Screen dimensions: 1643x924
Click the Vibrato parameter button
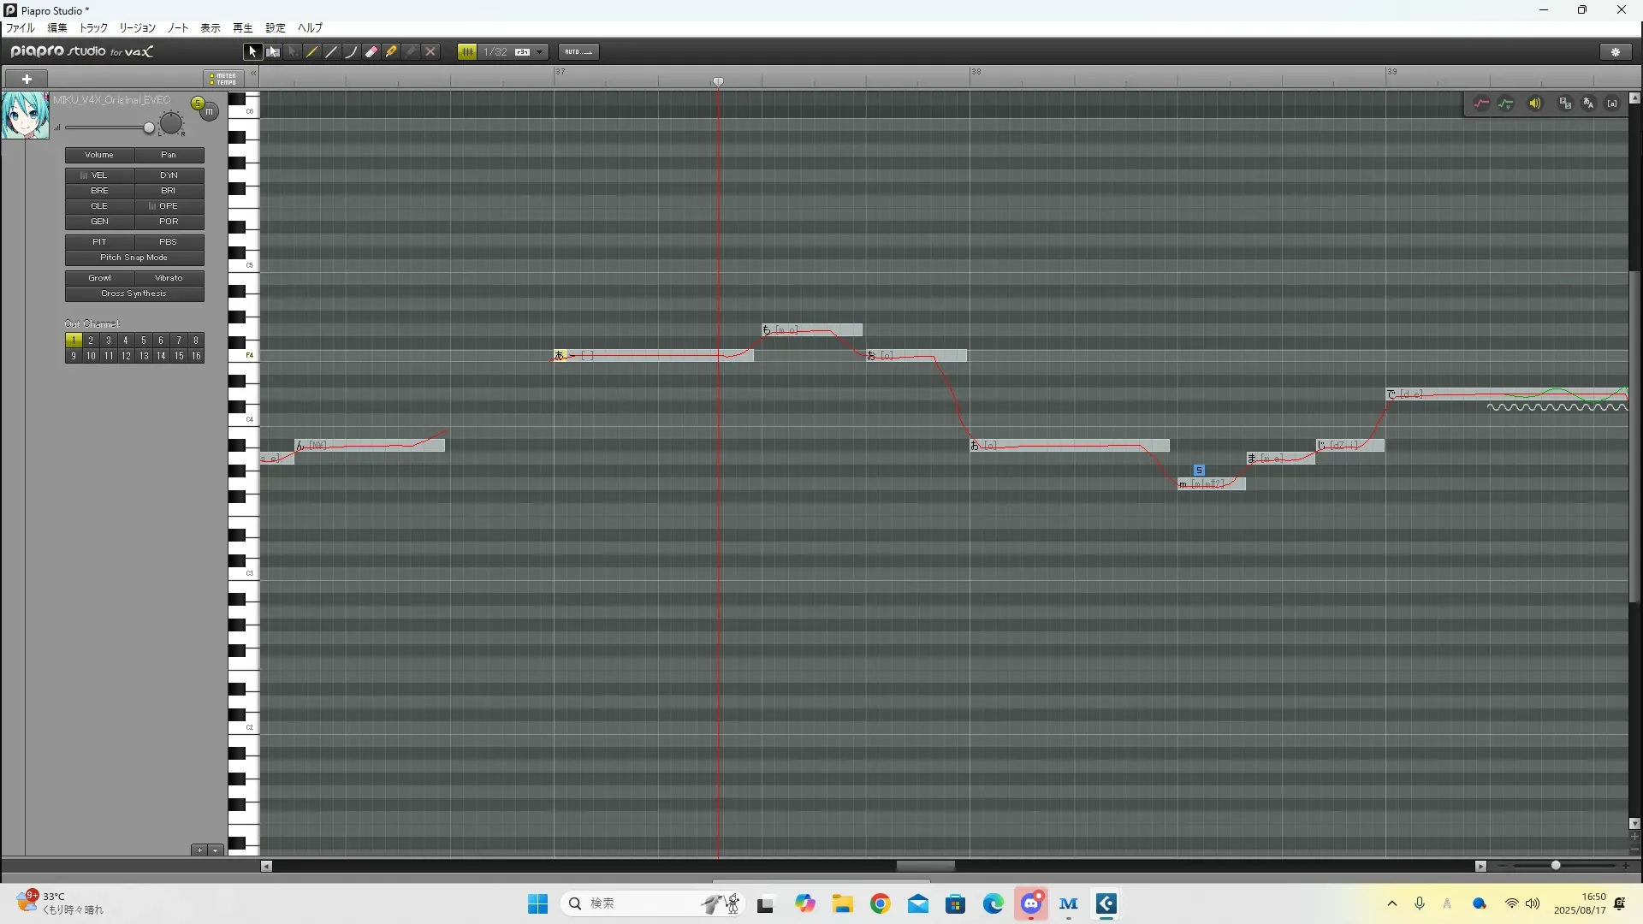click(x=169, y=278)
